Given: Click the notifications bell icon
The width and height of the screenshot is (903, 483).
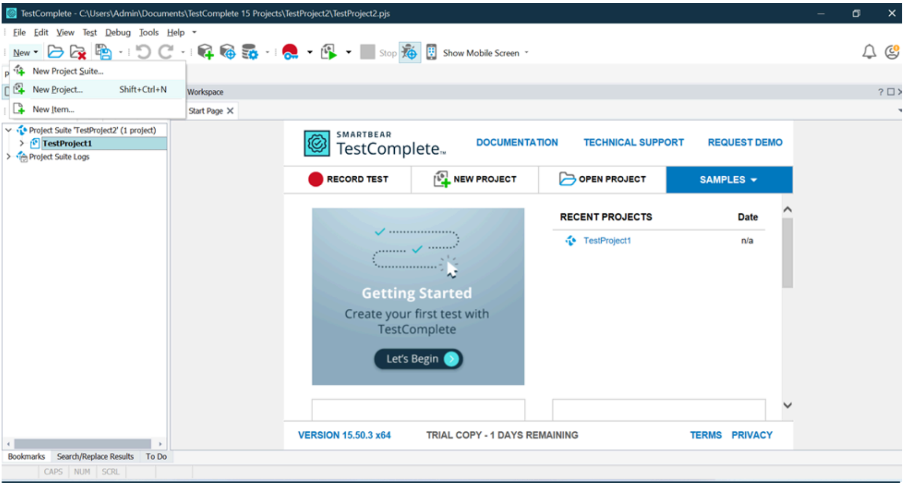Looking at the screenshot, I should 869,52.
